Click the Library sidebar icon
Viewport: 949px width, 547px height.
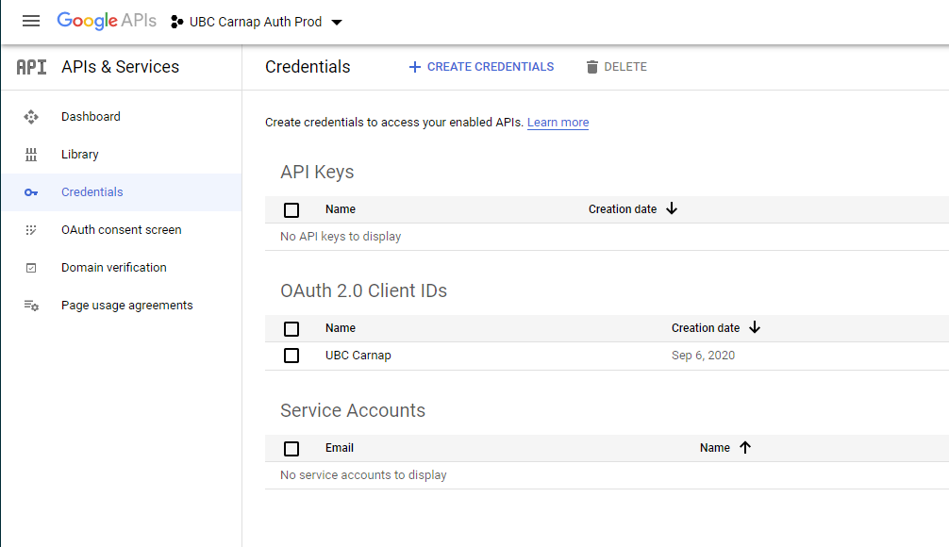(x=31, y=155)
